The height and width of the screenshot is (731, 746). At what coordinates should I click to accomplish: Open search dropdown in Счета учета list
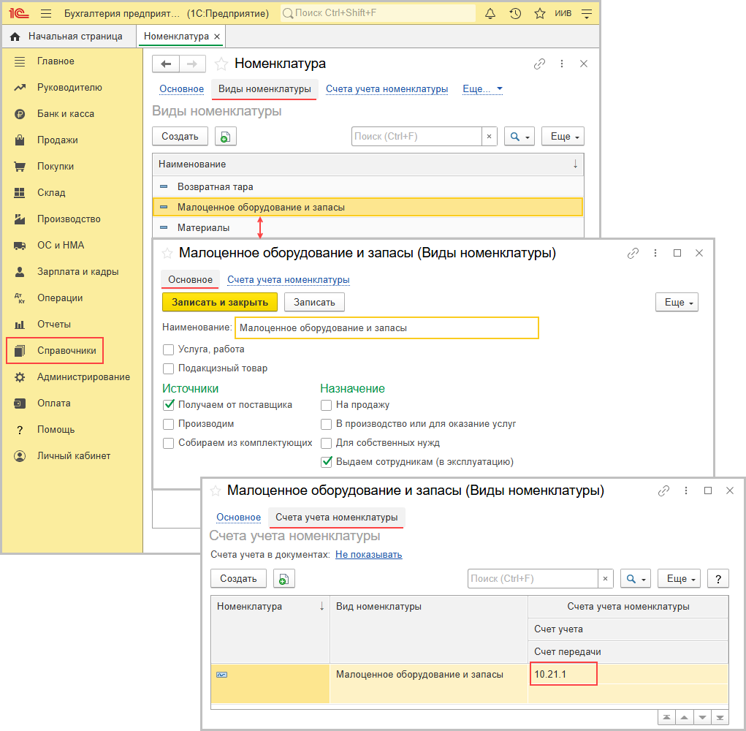636,579
